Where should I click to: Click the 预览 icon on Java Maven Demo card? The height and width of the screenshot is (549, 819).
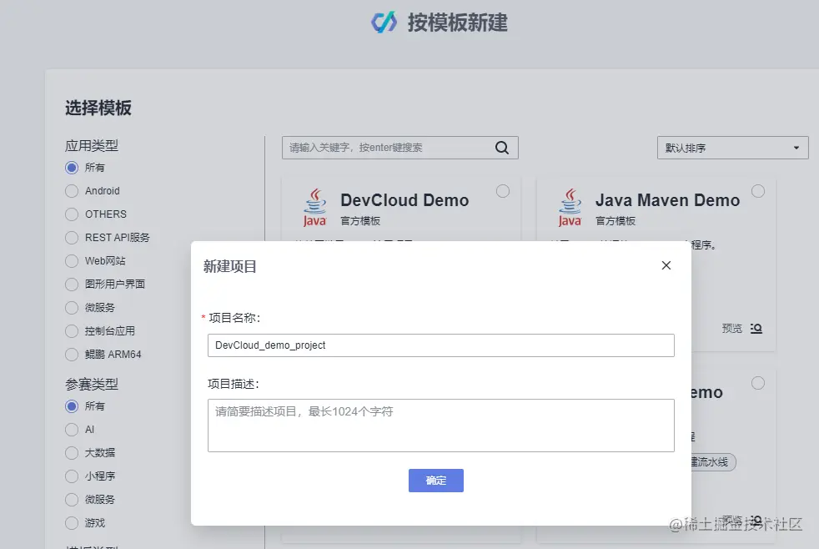point(756,328)
